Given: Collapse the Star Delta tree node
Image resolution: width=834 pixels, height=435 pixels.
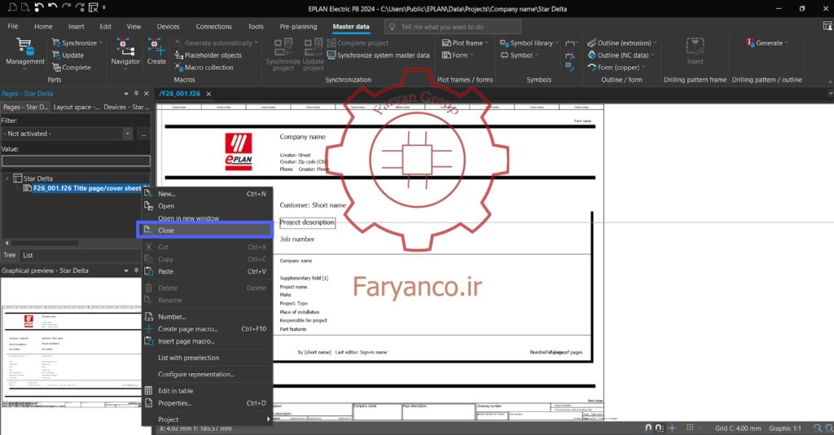Looking at the screenshot, I should 7,178.
